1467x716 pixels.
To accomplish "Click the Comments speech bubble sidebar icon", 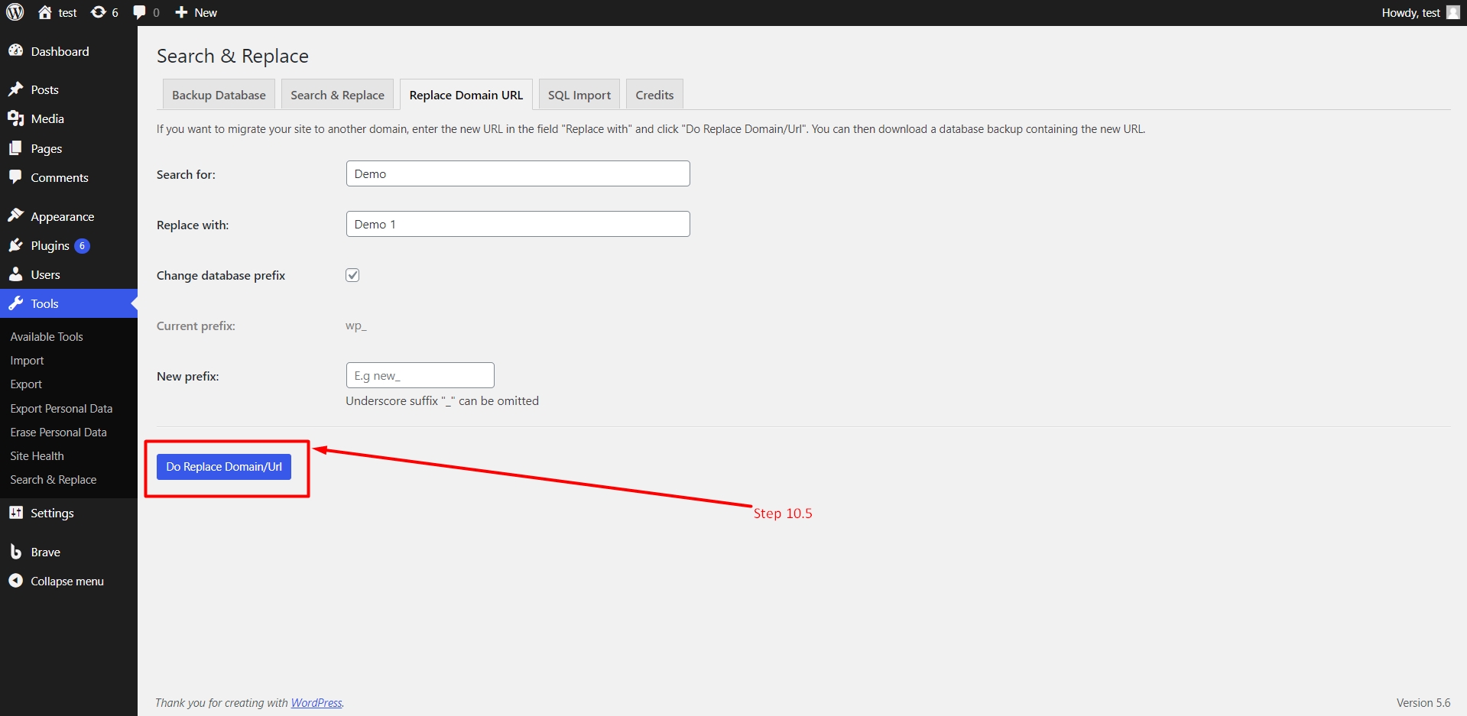I will [15, 177].
